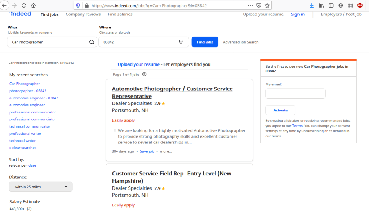Switch to the Company reviews tab
369x214 pixels.
(83, 14)
